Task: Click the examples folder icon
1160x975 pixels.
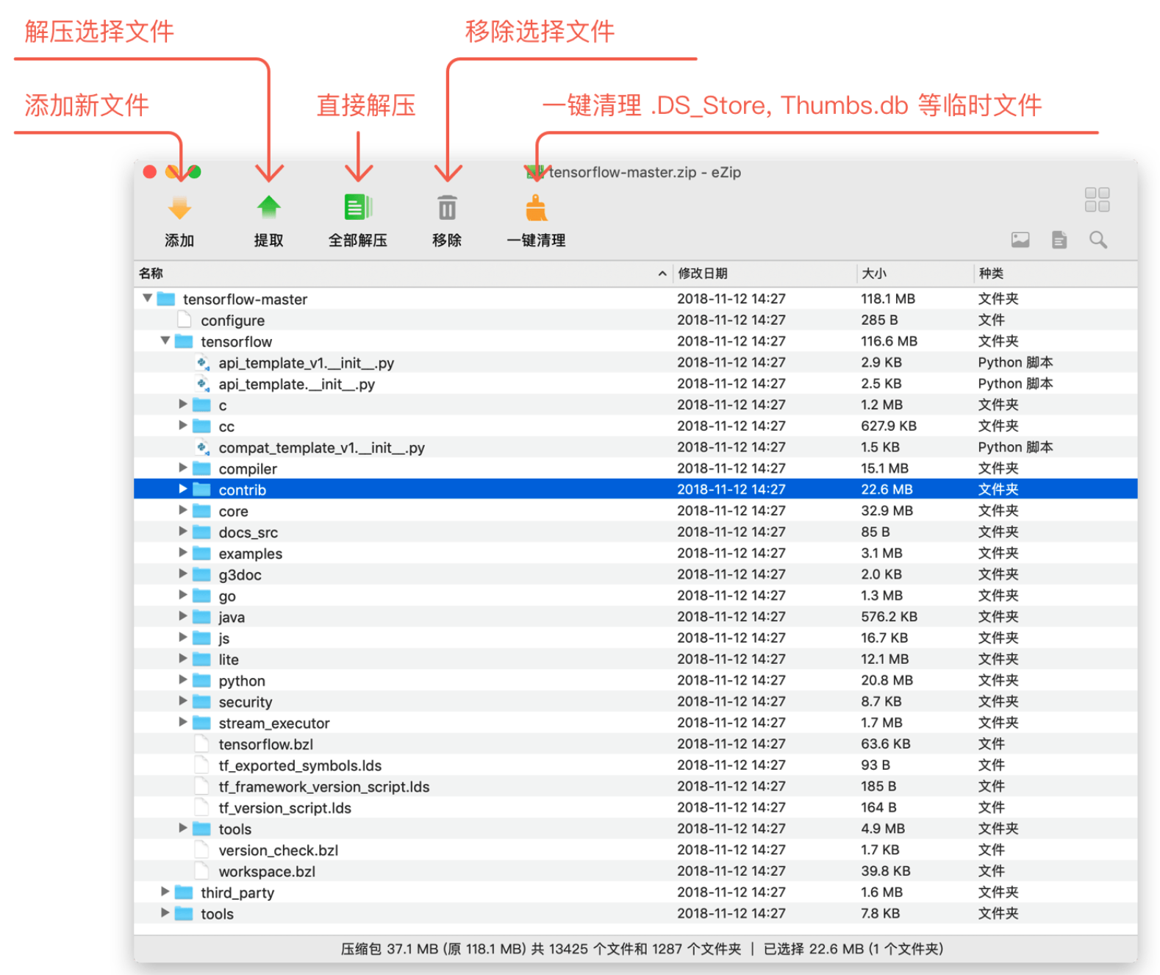Action: [x=201, y=553]
